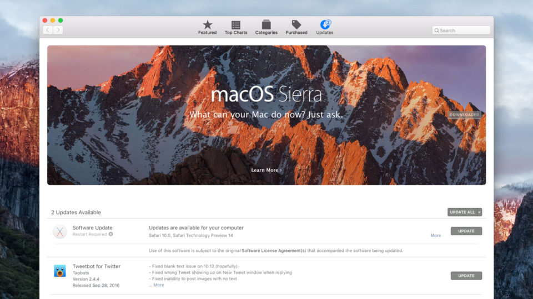Click the Tweetbot app icon

point(60,271)
